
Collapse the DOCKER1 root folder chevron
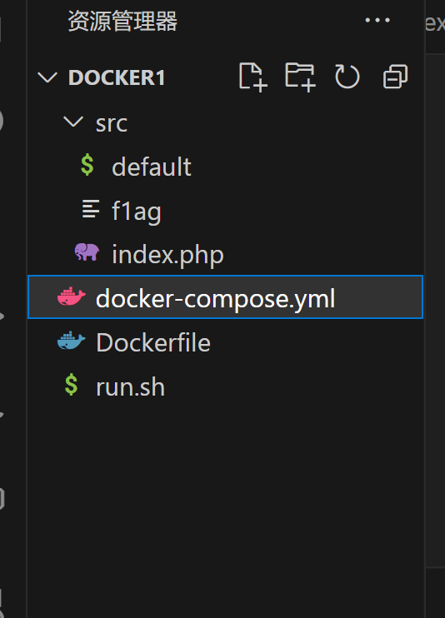(x=47, y=77)
